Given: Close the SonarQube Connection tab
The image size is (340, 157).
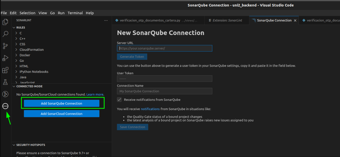Looking at the screenshot, I should click(x=295, y=20).
